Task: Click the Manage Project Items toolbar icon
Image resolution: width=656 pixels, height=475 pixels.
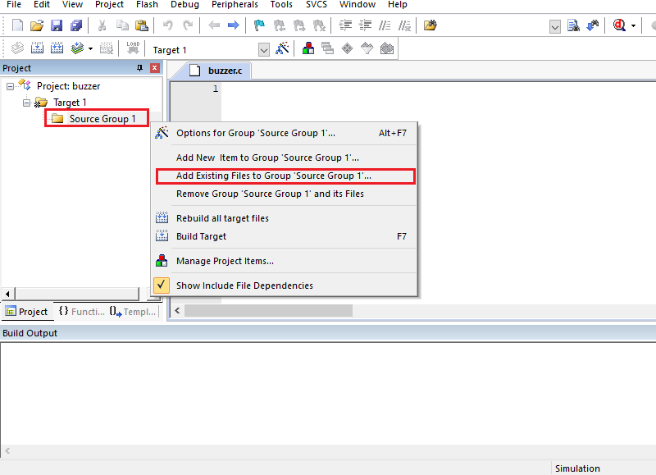Action: 308,49
